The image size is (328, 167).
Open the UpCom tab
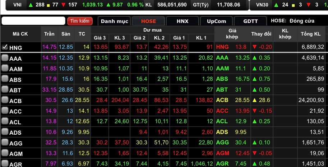click(x=216, y=21)
